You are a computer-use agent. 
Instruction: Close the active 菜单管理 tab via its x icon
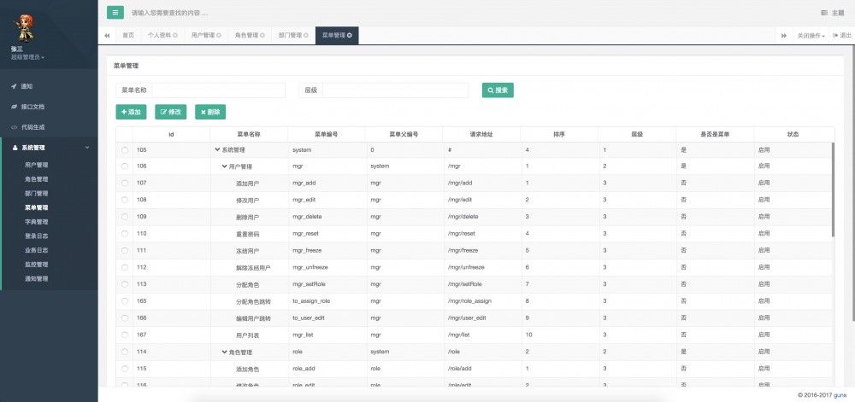tap(350, 35)
